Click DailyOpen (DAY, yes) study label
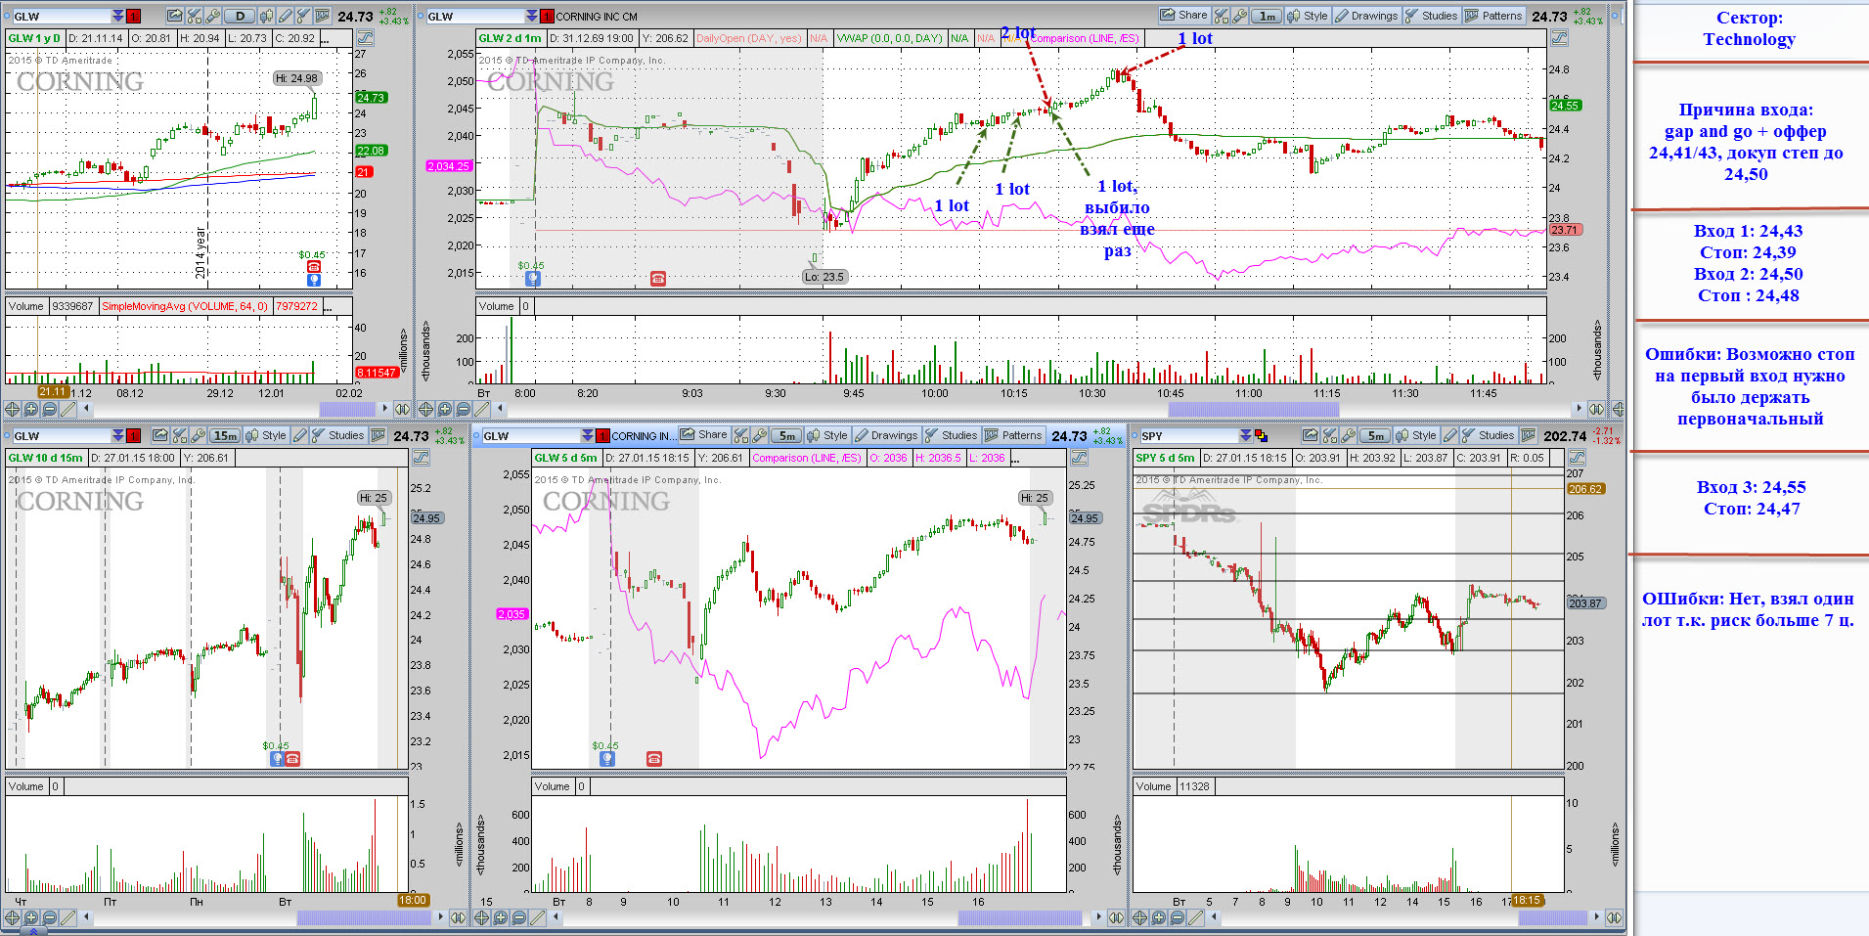 click(748, 38)
